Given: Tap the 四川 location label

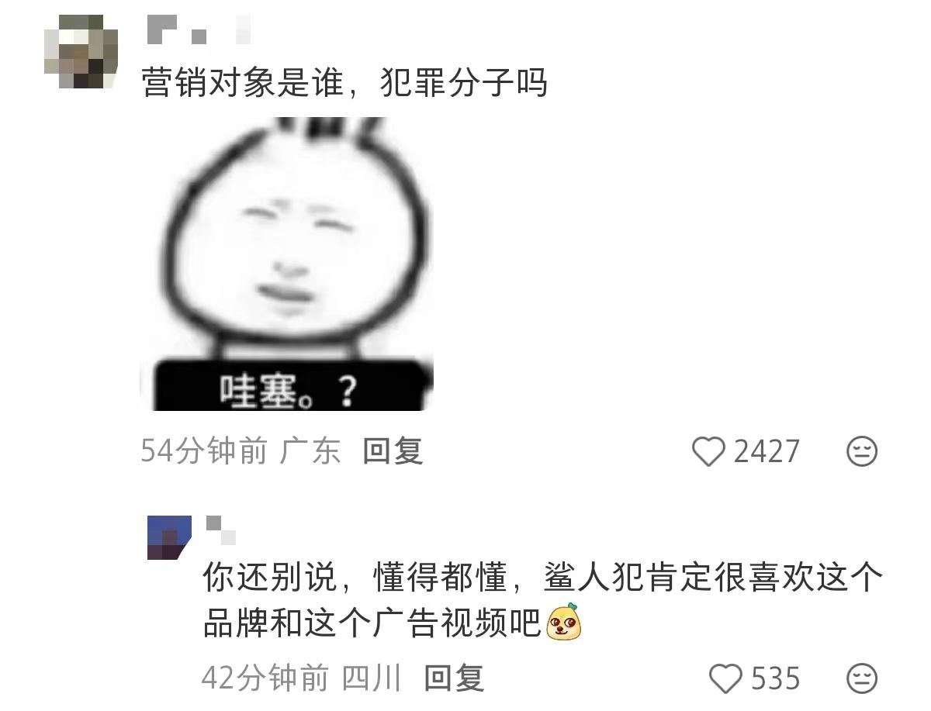Looking at the screenshot, I should click(372, 678).
